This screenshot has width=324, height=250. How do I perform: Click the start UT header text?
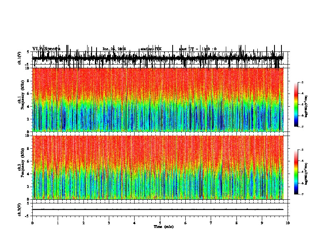[198, 49]
